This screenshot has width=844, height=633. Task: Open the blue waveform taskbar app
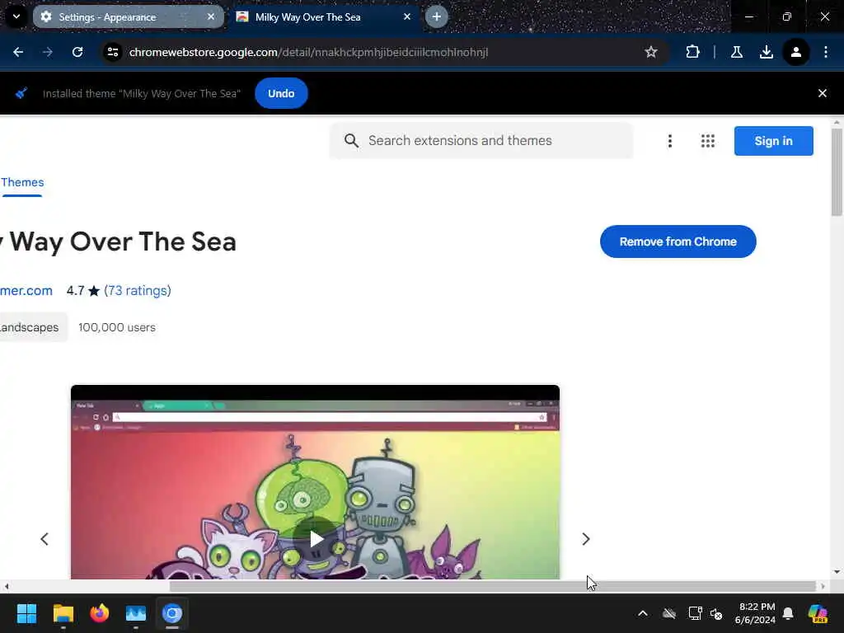136,613
